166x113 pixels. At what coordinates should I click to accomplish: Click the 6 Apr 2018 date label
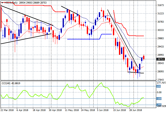click(x=22, y=110)
